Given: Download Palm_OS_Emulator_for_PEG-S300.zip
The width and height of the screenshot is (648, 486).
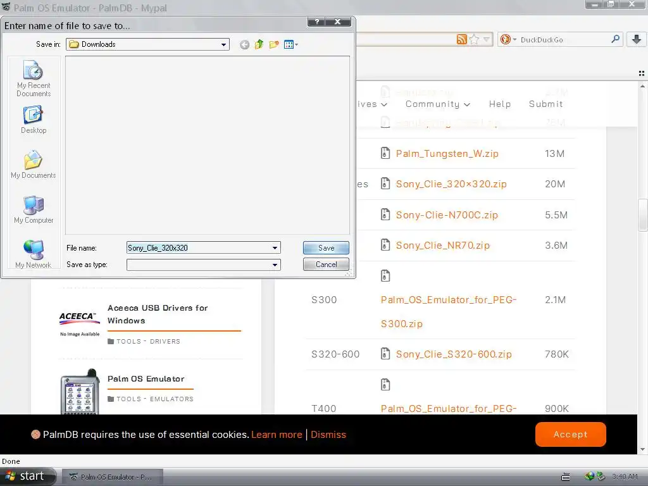Looking at the screenshot, I should [x=449, y=311].
